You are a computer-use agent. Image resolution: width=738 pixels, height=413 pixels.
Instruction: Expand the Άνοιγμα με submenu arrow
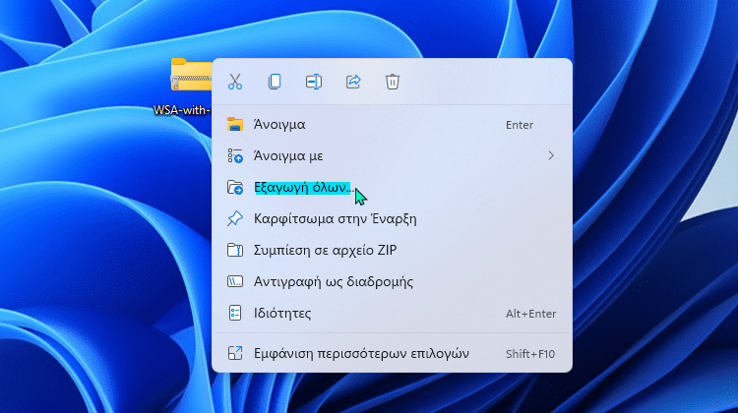point(551,155)
